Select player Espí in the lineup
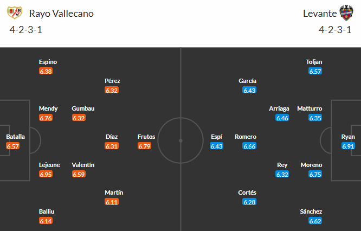Screen dimensions: 361x231 tap(217, 137)
